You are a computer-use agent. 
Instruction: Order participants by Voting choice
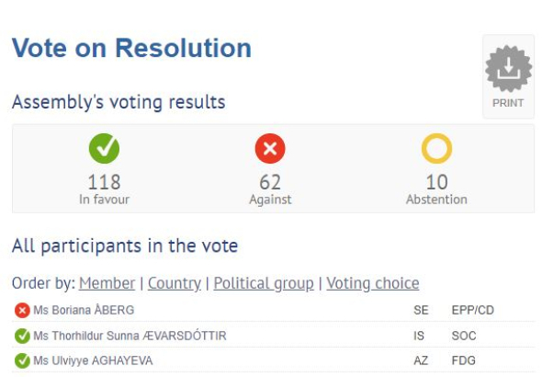pyautogui.click(x=373, y=283)
